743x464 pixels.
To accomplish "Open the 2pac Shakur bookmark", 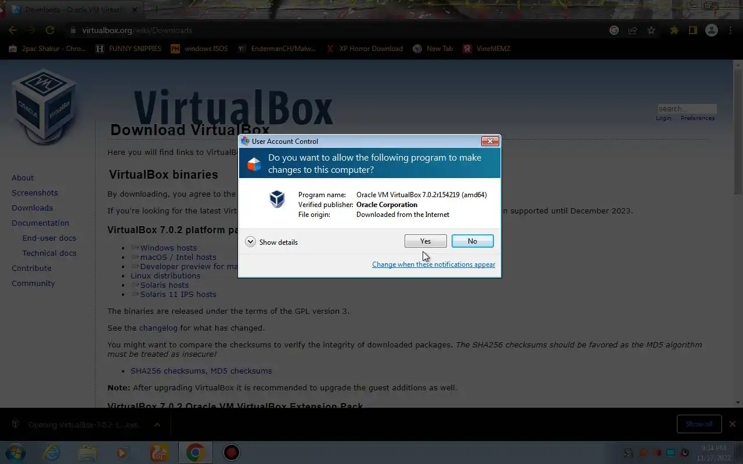I will coord(48,49).
